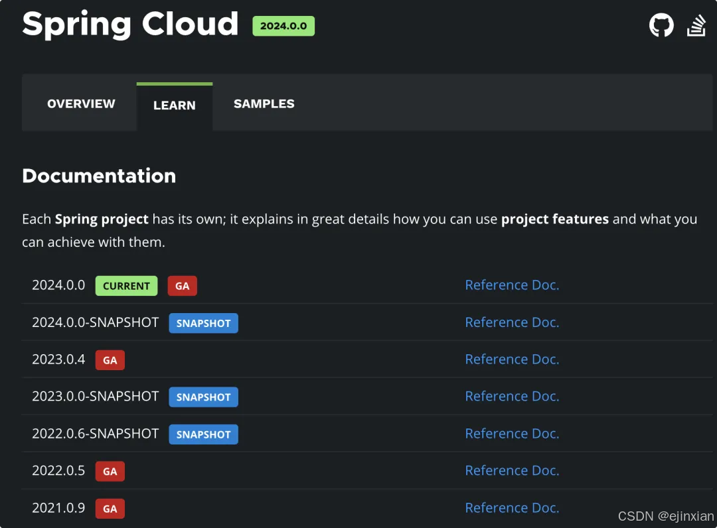Click the Stack Overflow icon
Viewport: 717px width, 528px height.
pyautogui.click(x=696, y=25)
